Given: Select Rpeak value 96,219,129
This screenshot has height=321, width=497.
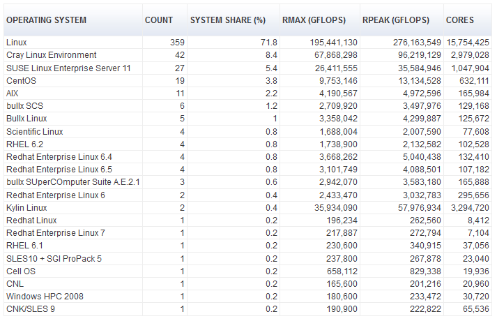Looking at the screenshot, I should click(x=420, y=55).
